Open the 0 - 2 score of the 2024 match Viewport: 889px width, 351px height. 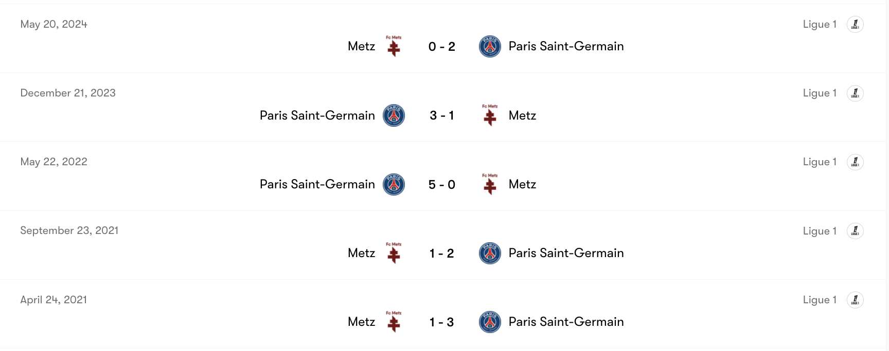tap(441, 46)
